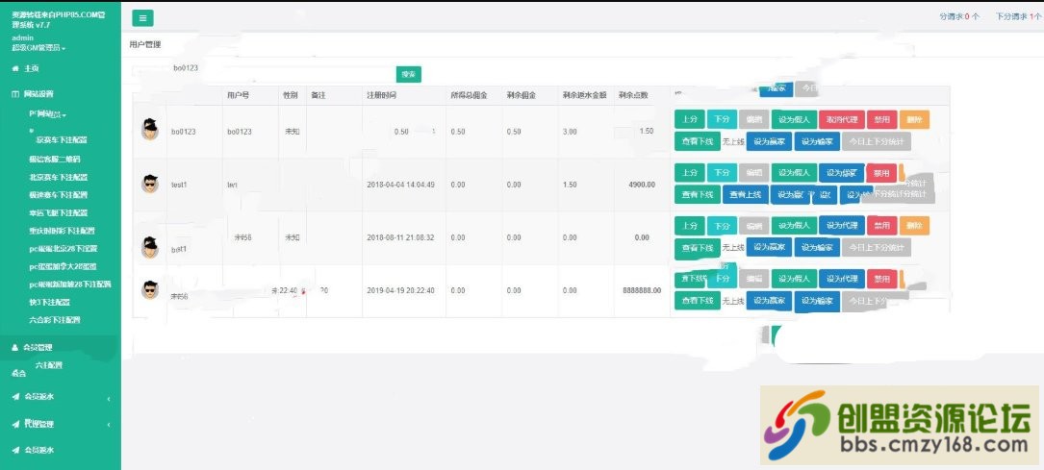Click 设为输家 for user bo0123
Viewport: 1044px width, 470px height.
pyautogui.click(x=817, y=141)
